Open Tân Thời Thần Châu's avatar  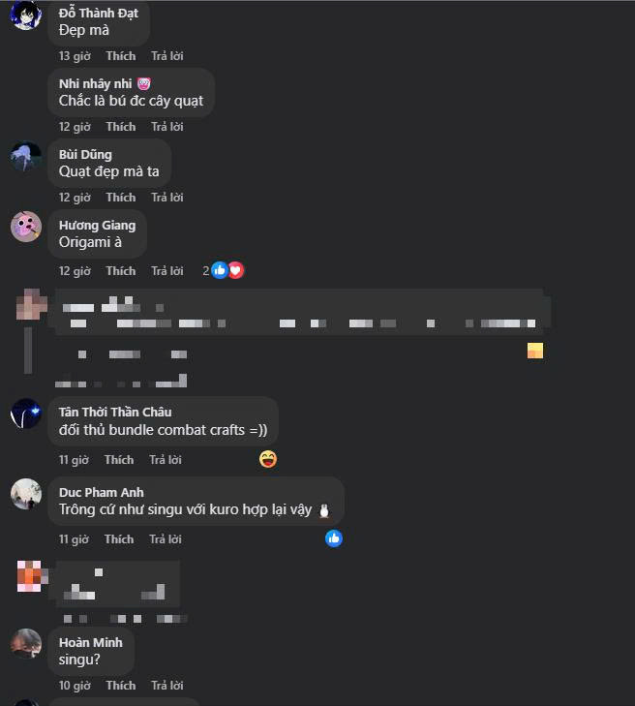click(x=26, y=414)
